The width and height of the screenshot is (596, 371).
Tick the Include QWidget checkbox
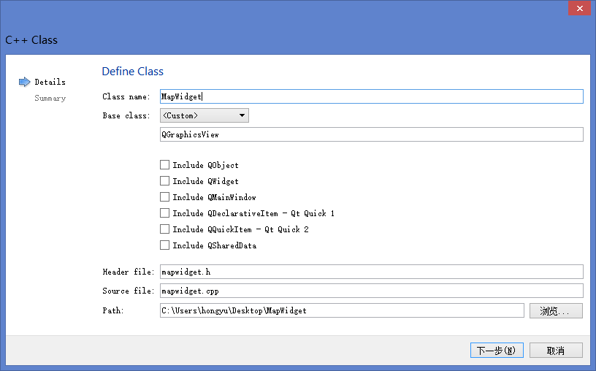(x=165, y=181)
